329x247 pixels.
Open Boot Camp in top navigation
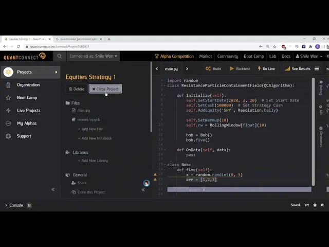click(253, 56)
